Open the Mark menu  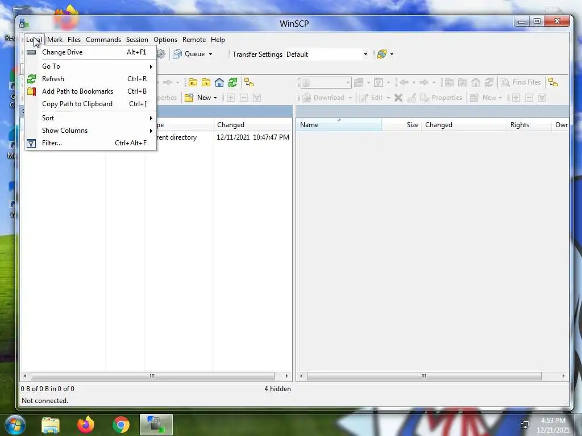pos(55,40)
